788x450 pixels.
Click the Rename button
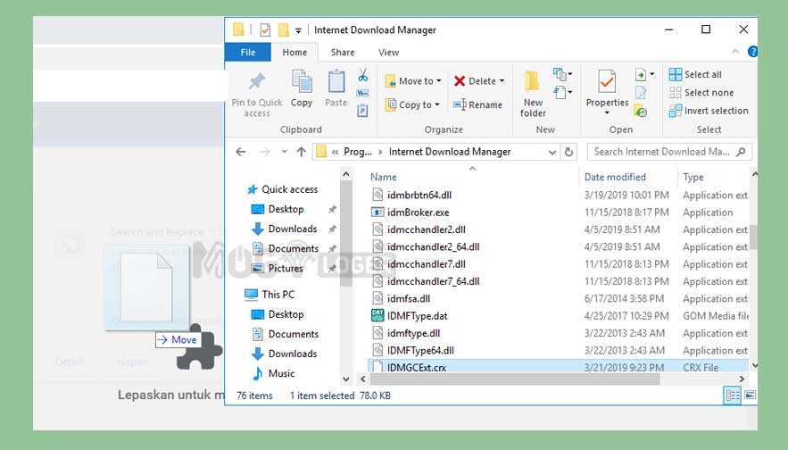tap(477, 104)
